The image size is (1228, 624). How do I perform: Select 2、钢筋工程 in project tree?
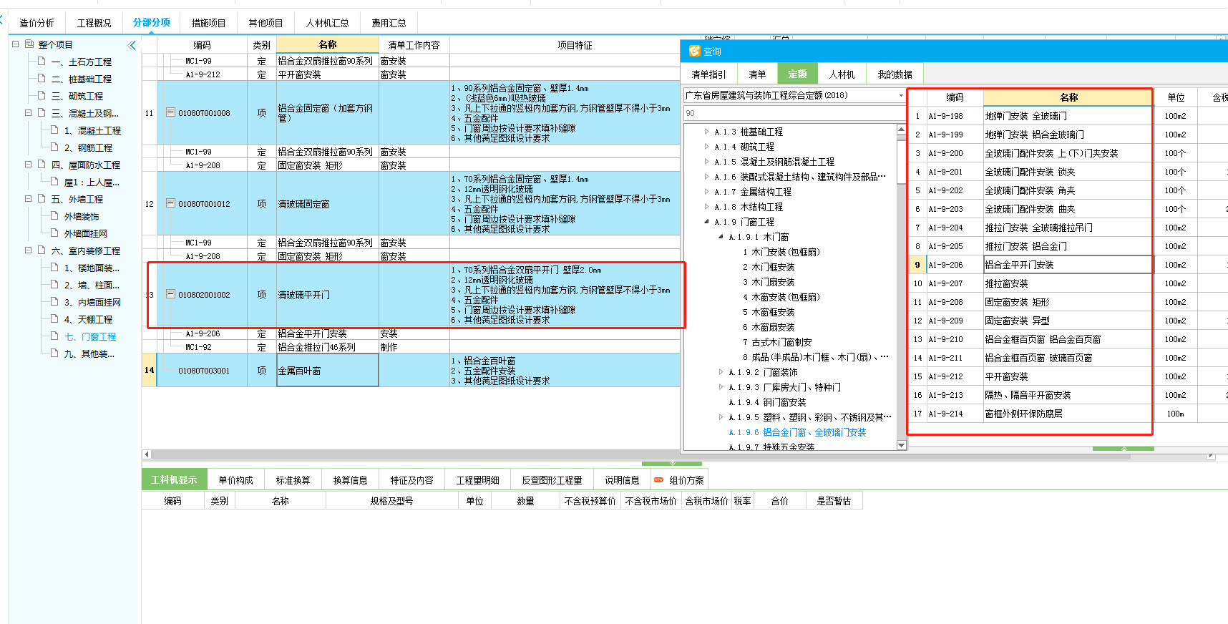88,147
